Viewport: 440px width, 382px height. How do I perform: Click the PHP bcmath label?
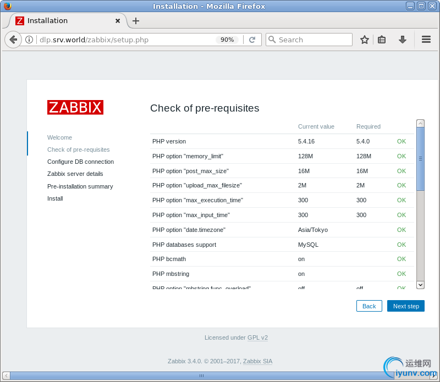pos(169,259)
